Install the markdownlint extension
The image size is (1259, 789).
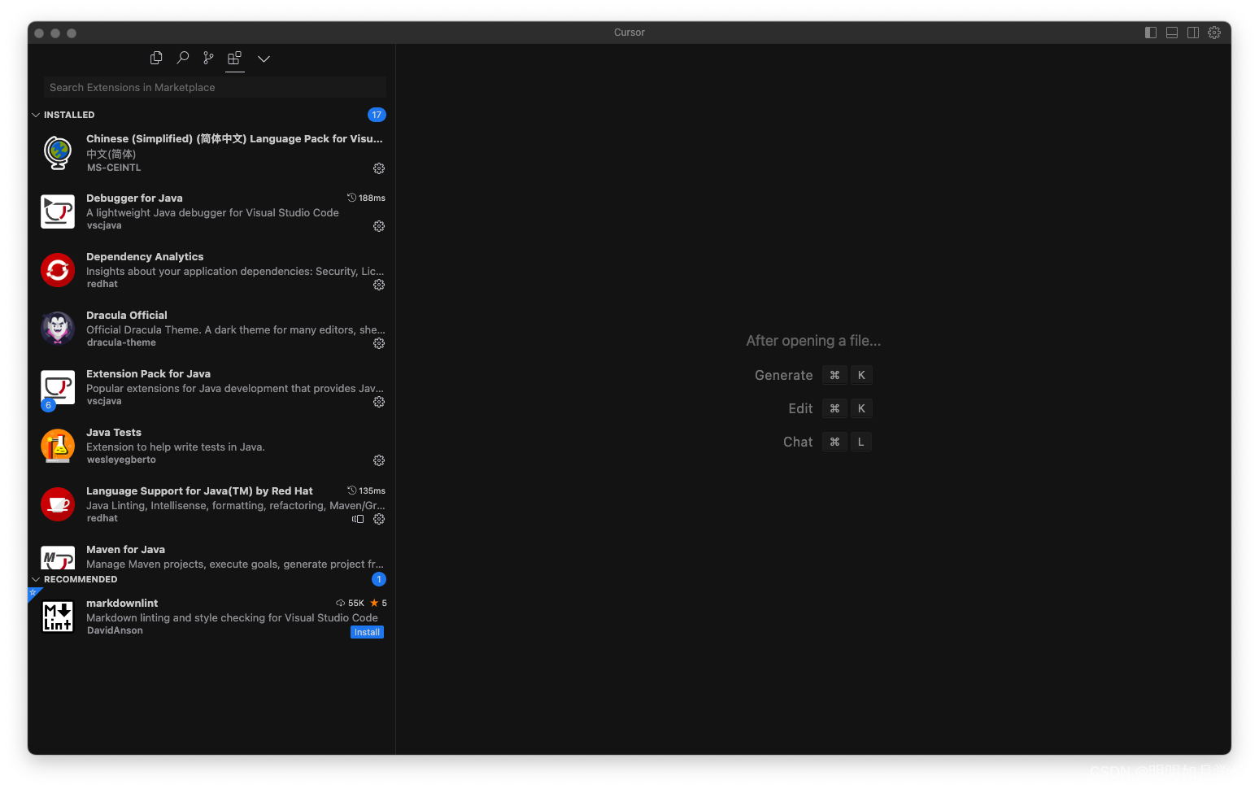tap(367, 632)
